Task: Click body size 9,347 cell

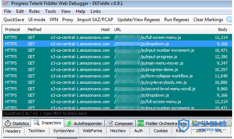Action: tap(222, 63)
